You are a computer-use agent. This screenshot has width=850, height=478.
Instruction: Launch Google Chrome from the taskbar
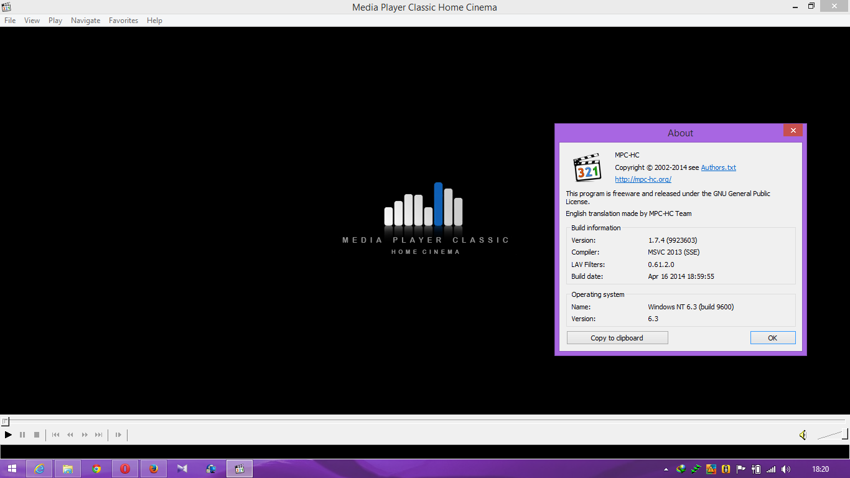(x=96, y=469)
